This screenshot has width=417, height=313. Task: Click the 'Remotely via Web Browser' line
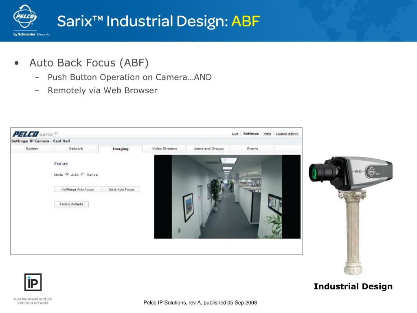click(x=103, y=90)
